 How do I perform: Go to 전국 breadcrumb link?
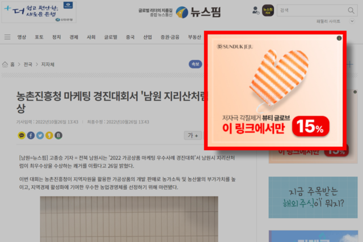click(x=28, y=64)
